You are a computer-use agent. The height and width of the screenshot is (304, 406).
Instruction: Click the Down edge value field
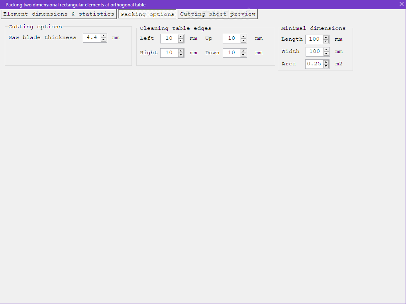232,53
